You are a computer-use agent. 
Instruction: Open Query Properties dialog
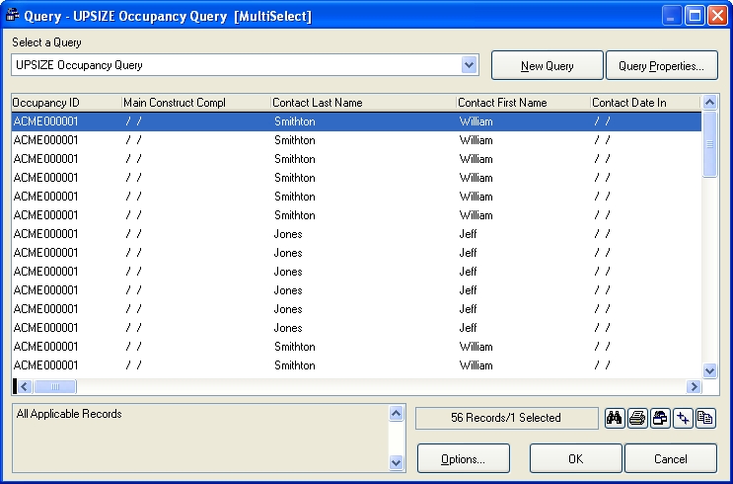point(661,66)
